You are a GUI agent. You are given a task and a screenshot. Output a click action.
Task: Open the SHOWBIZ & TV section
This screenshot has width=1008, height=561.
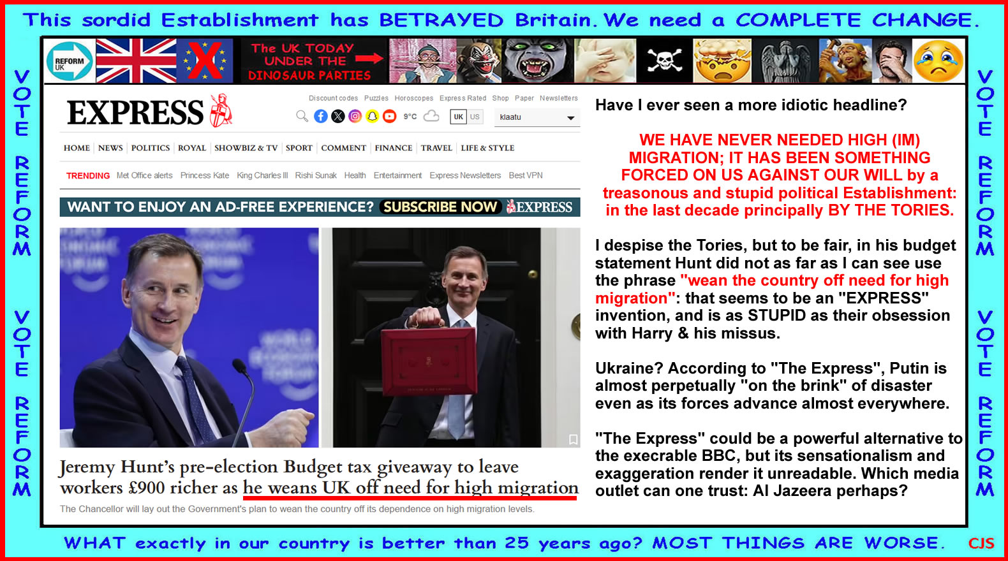[x=246, y=148]
